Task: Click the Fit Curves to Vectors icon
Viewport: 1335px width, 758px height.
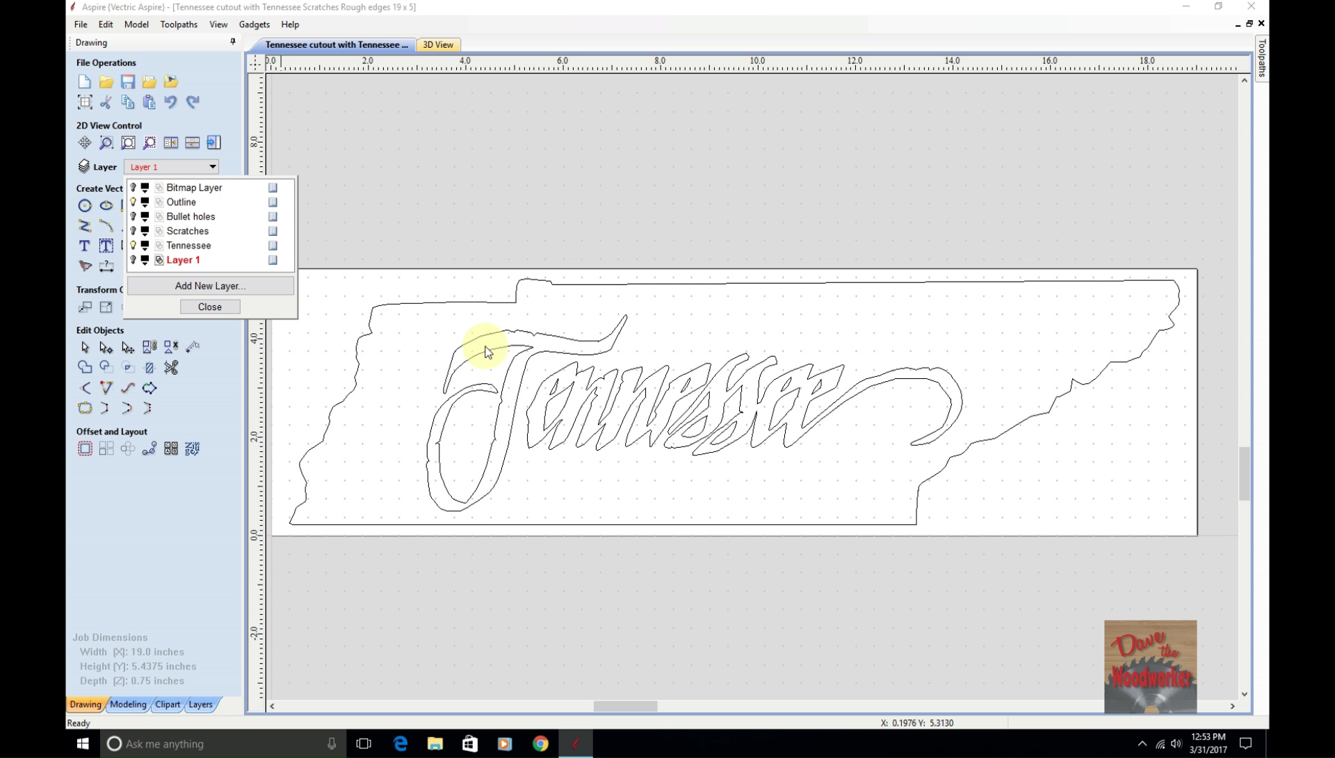Action: pos(128,388)
